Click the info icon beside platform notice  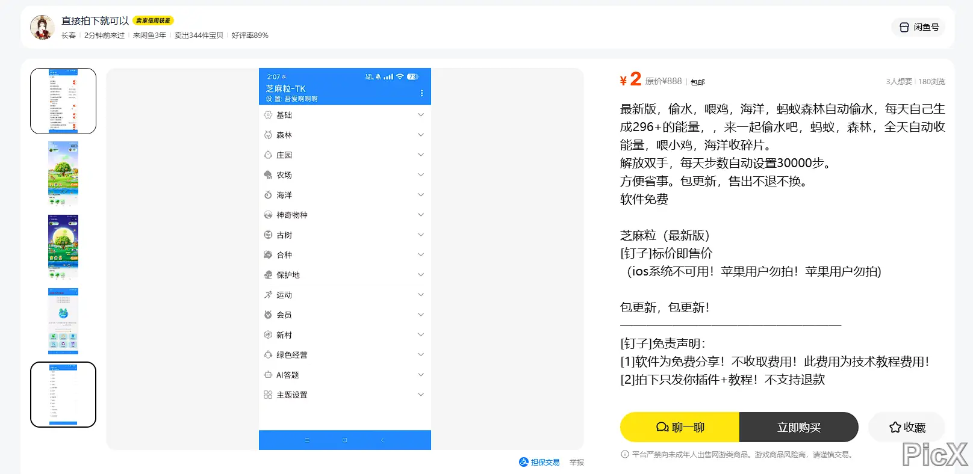(625, 455)
